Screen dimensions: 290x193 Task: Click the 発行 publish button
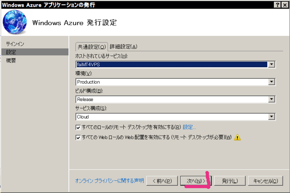(230, 181)
